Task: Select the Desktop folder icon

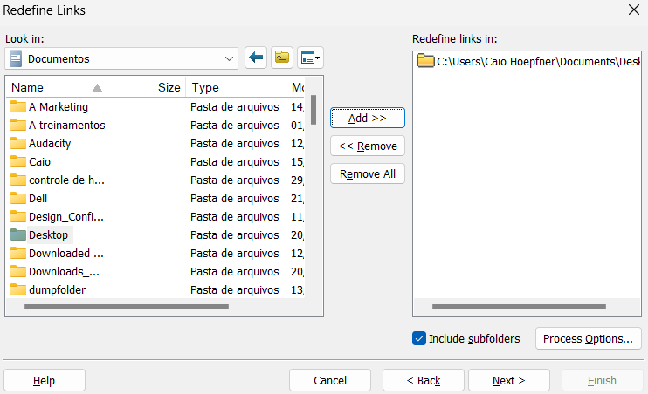Action: click(x=17, y=234)
